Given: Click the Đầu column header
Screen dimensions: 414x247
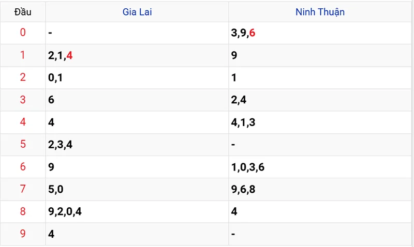Looking at the screenshot, I should (x=23, y=12).
